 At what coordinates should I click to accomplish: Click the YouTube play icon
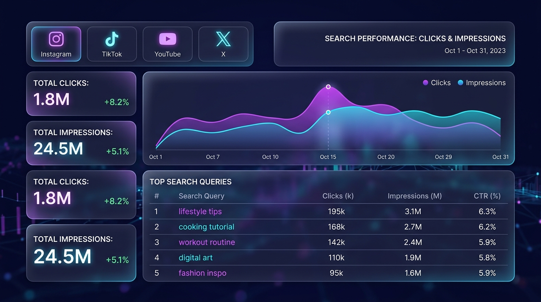167,39
